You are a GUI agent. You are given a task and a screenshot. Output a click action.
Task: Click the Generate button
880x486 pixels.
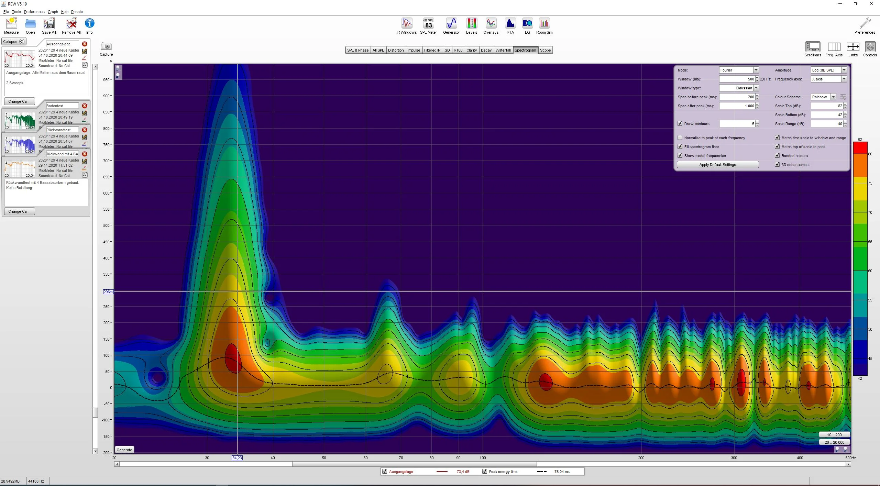[x=124, y=450]
